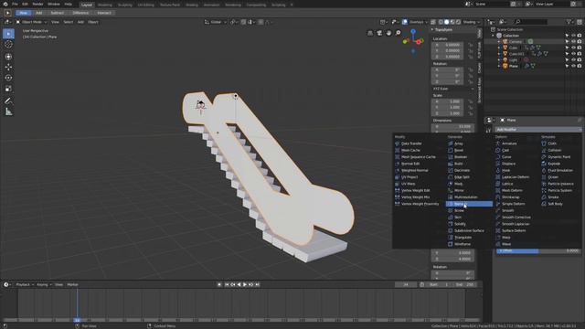
Task: Click the X axis on navigation gizmo
Action: [x=419, y=42]
